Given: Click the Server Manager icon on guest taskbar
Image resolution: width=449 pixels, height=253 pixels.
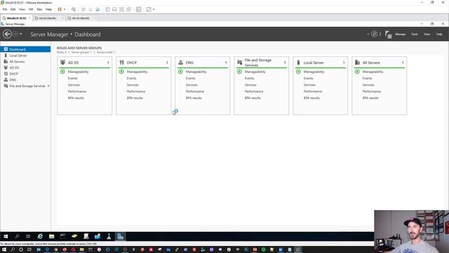Looking at the screenshot, I should 120,236.
